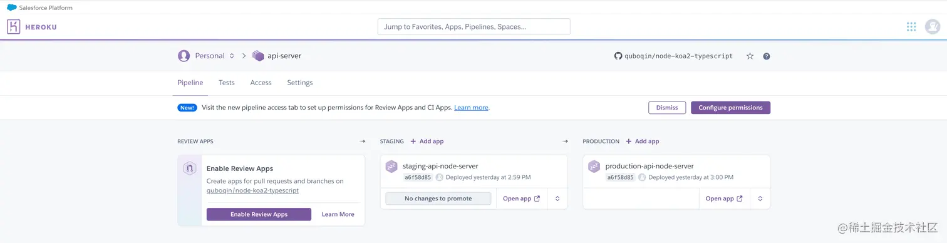Click the production-api-node-server sleeping app icon
This screenshot has width=947, height=243.
click(594, 166)
